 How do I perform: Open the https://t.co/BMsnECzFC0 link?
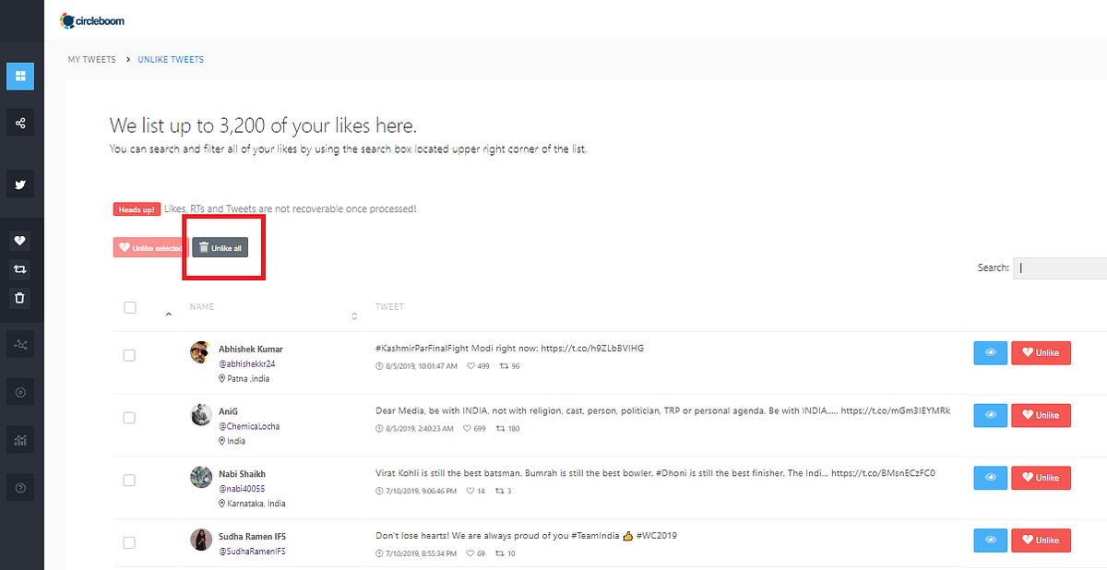coord(883,473)
